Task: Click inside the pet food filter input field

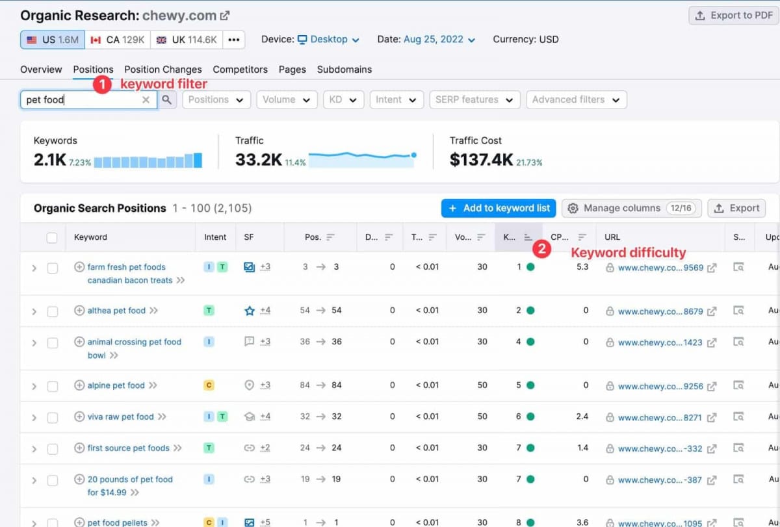Action: point(84,99)
